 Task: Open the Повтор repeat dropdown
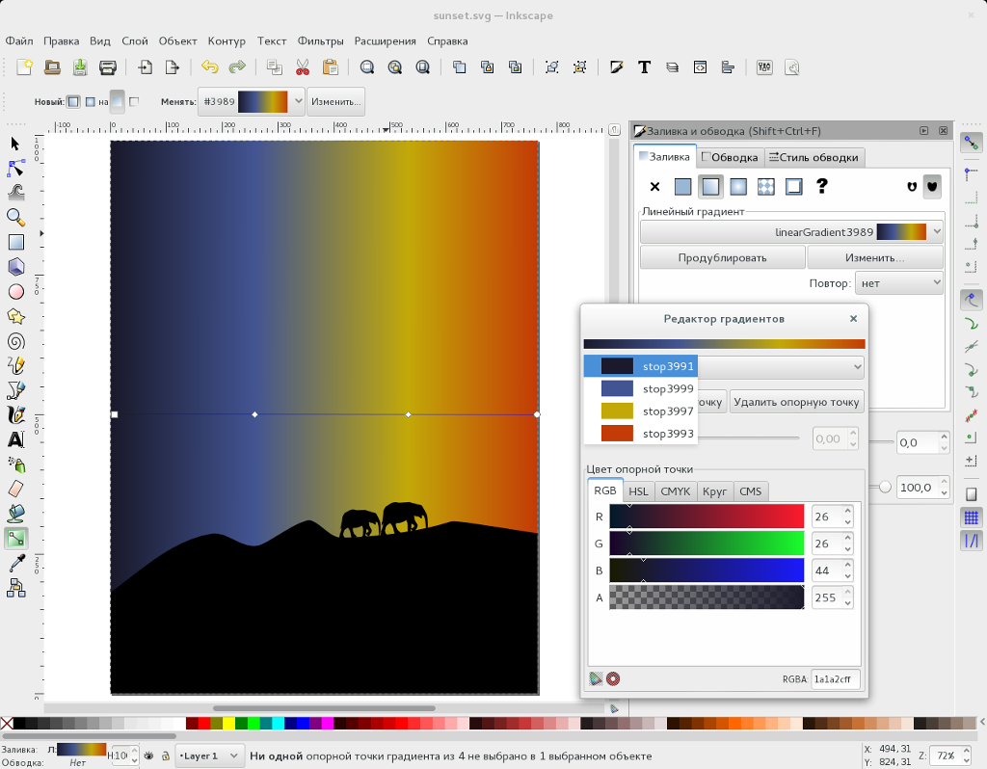point(897,281)
